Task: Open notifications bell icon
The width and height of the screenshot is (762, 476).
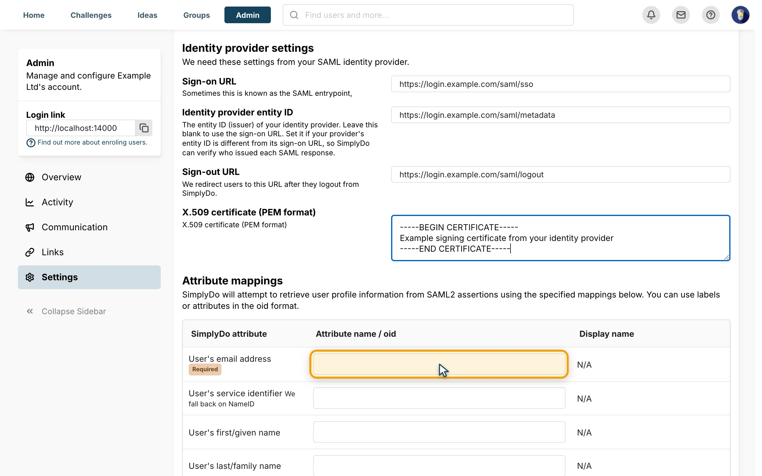Action: point(651,15)
